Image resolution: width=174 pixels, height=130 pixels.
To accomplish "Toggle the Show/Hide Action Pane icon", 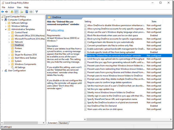I will (31, 12).
